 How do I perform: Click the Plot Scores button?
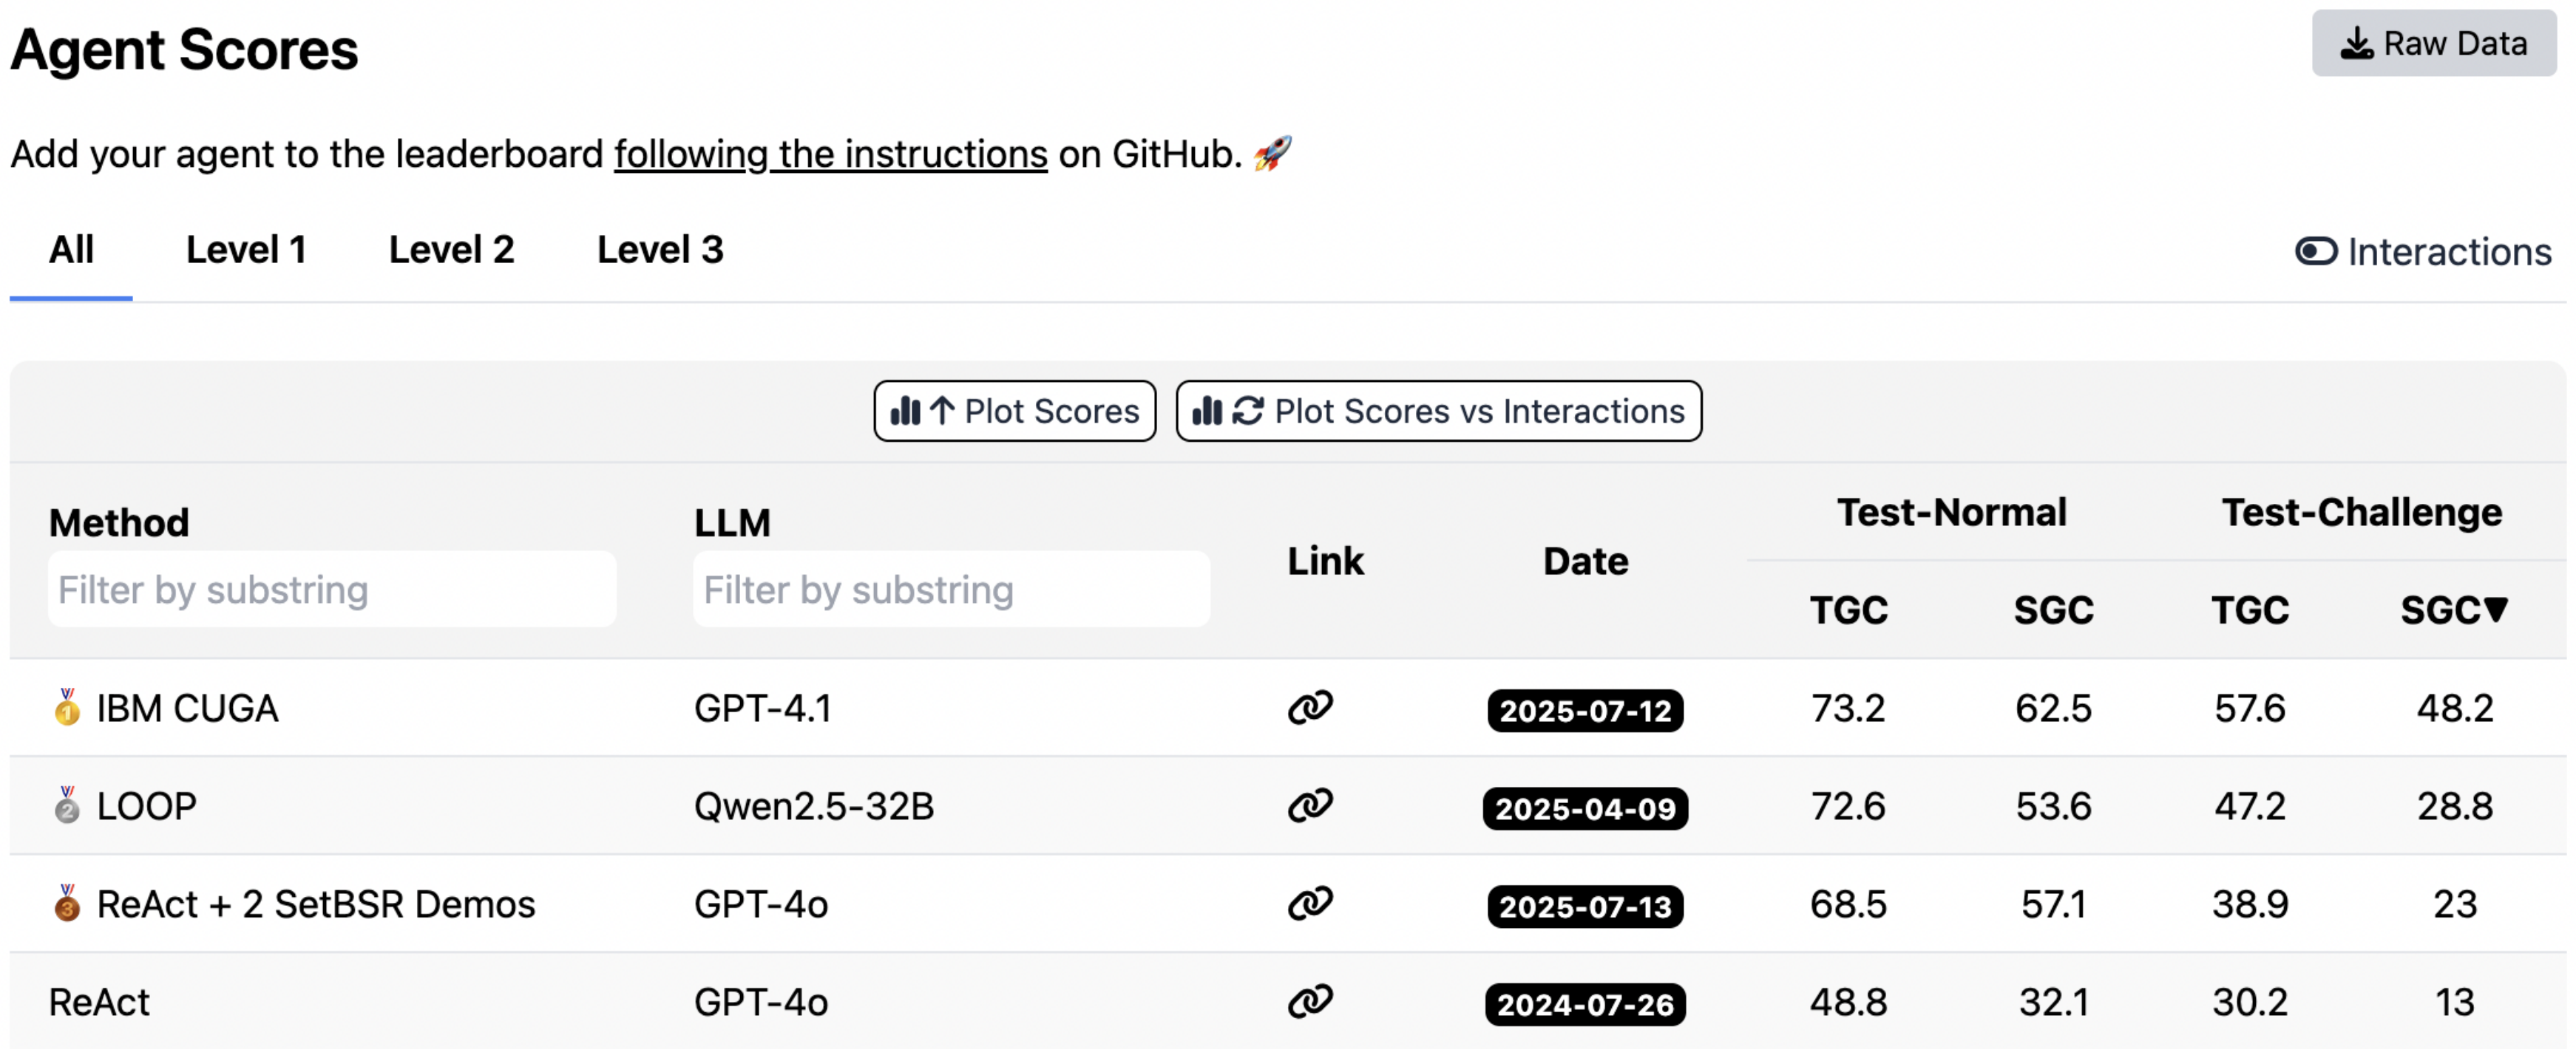click(1014, 411)
